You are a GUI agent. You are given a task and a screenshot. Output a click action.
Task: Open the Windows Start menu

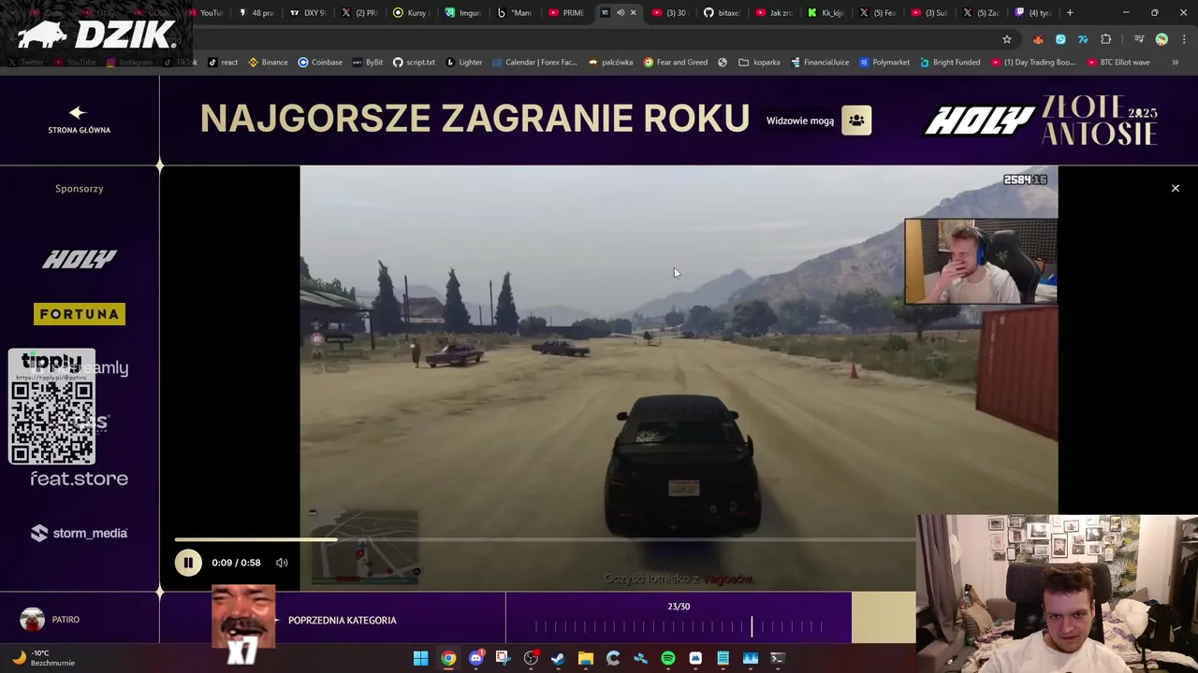pos(421,658)
